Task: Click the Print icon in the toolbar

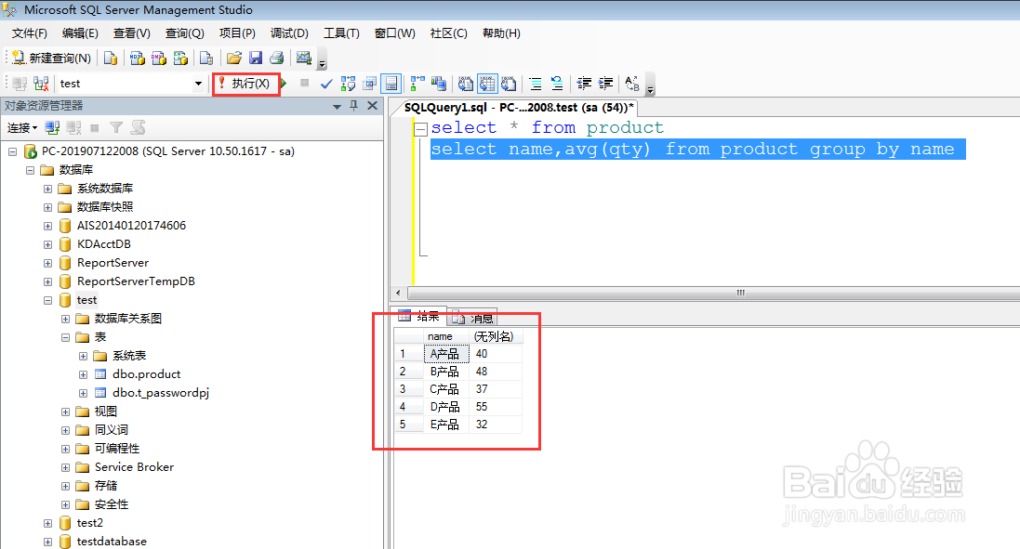Action: (x=277, y=58)
